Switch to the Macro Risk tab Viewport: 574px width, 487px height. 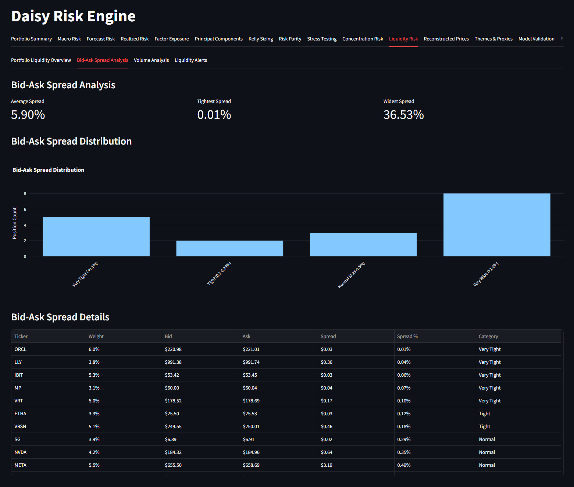click(x=69, y=39)
